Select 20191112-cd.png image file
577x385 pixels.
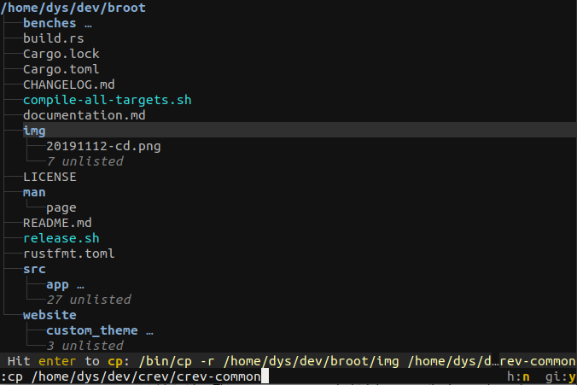(103, 146)
